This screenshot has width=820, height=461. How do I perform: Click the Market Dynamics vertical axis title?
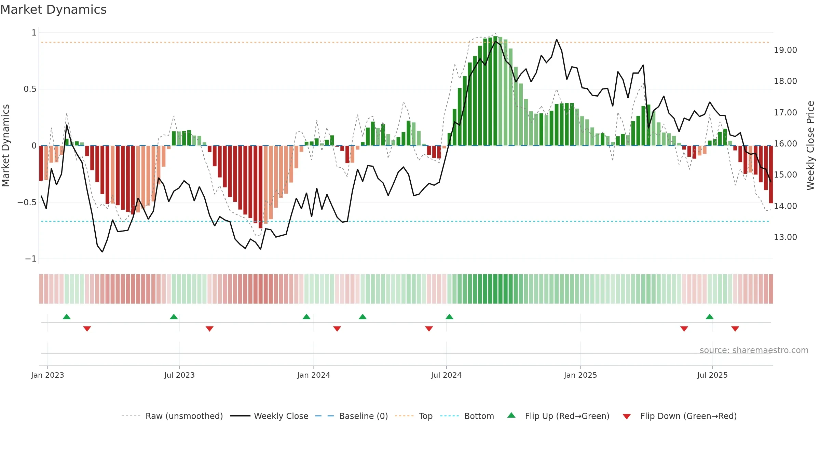[5, 145]
